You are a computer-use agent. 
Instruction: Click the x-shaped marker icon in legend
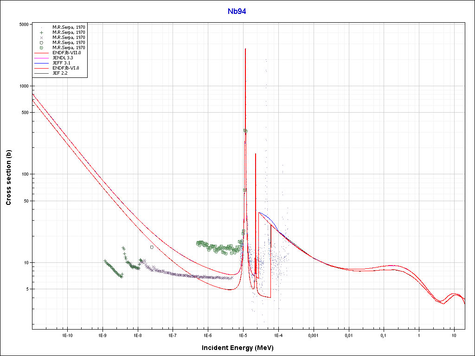(x=42, y=38)
